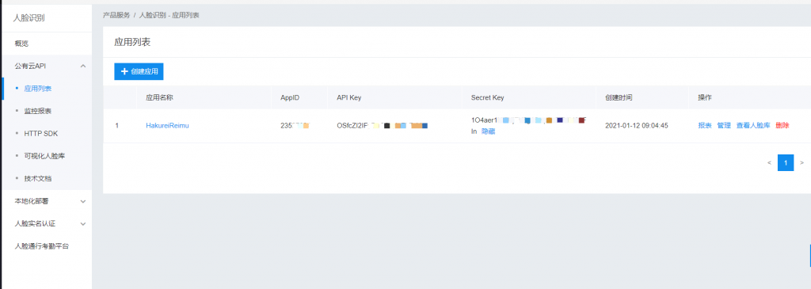Open 人脸通行考勤平台 in the sidebar
The width and height of the screenshot is (811, 289).
(x=42, y=246)
